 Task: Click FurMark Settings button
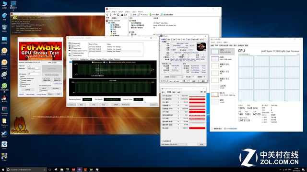point(28,90)
